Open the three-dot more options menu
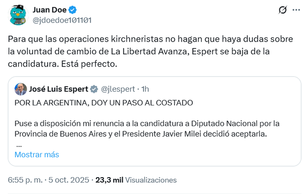The width and height of the screenshot is (308, 195). [x=296, y=10]
